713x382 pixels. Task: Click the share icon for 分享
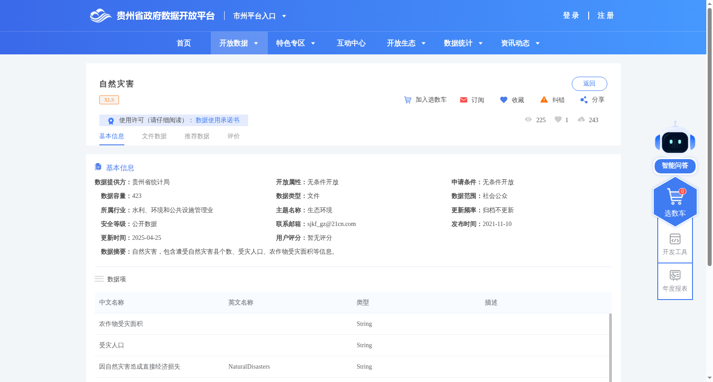(584, 100)
